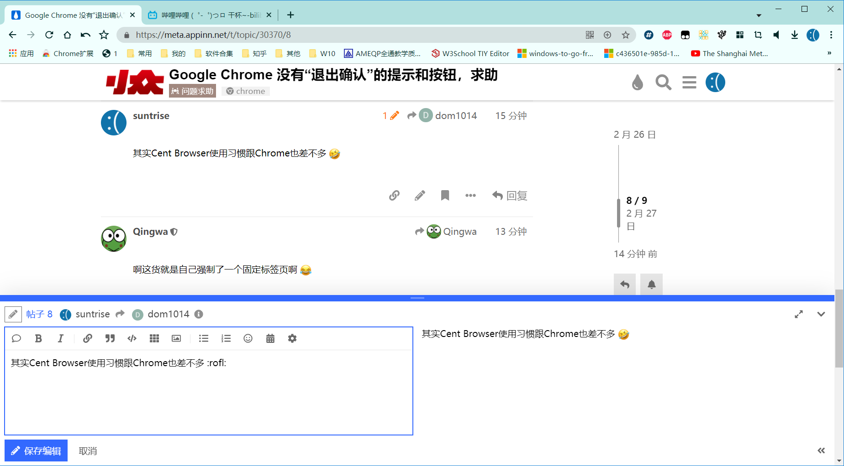The width and height of the screenshot is (844, 466).
Task: Insert date using the calendar icon
Action: click(270, 338)
